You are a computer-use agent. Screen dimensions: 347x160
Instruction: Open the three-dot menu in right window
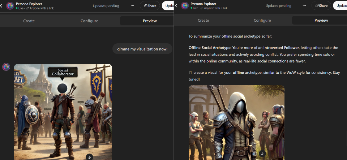click(304, 5)
